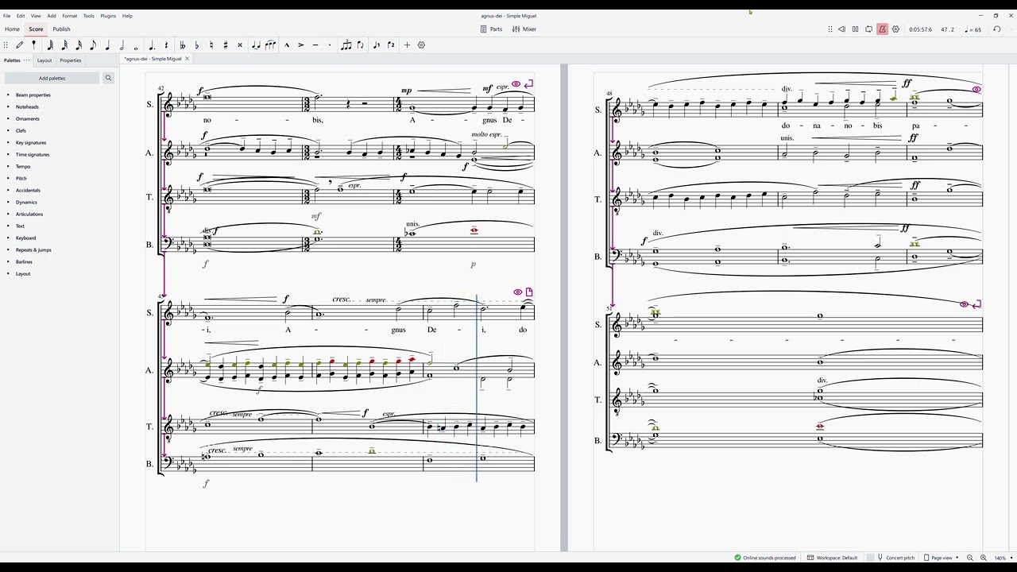The image size is (1017, 572).
Task: Select the rest input icon
Action: pos(166,45)
